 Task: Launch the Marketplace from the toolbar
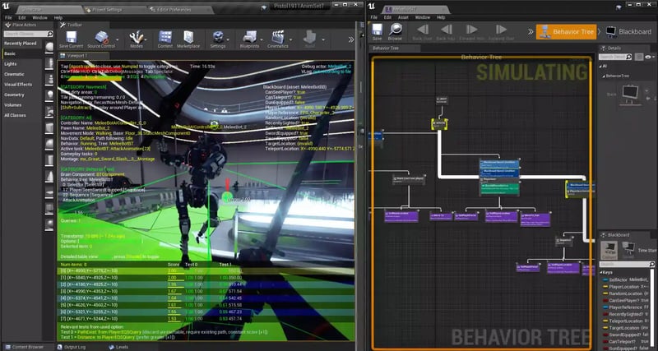click(x=189, y=38)
